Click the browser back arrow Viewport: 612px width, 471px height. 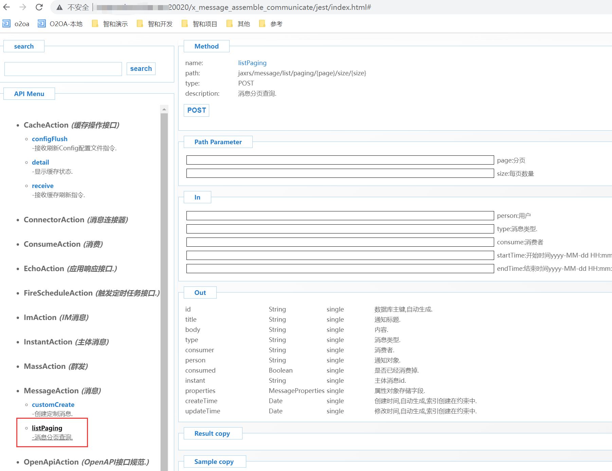[7, 7]
